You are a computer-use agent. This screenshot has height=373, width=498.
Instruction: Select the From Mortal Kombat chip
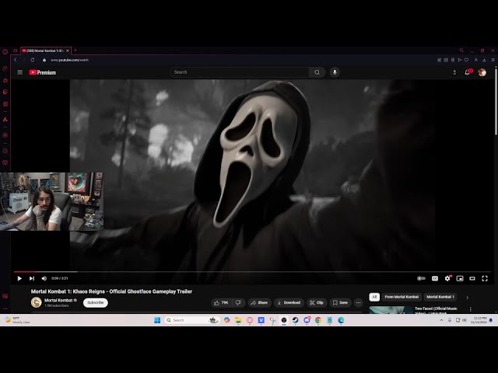(402, 297)
